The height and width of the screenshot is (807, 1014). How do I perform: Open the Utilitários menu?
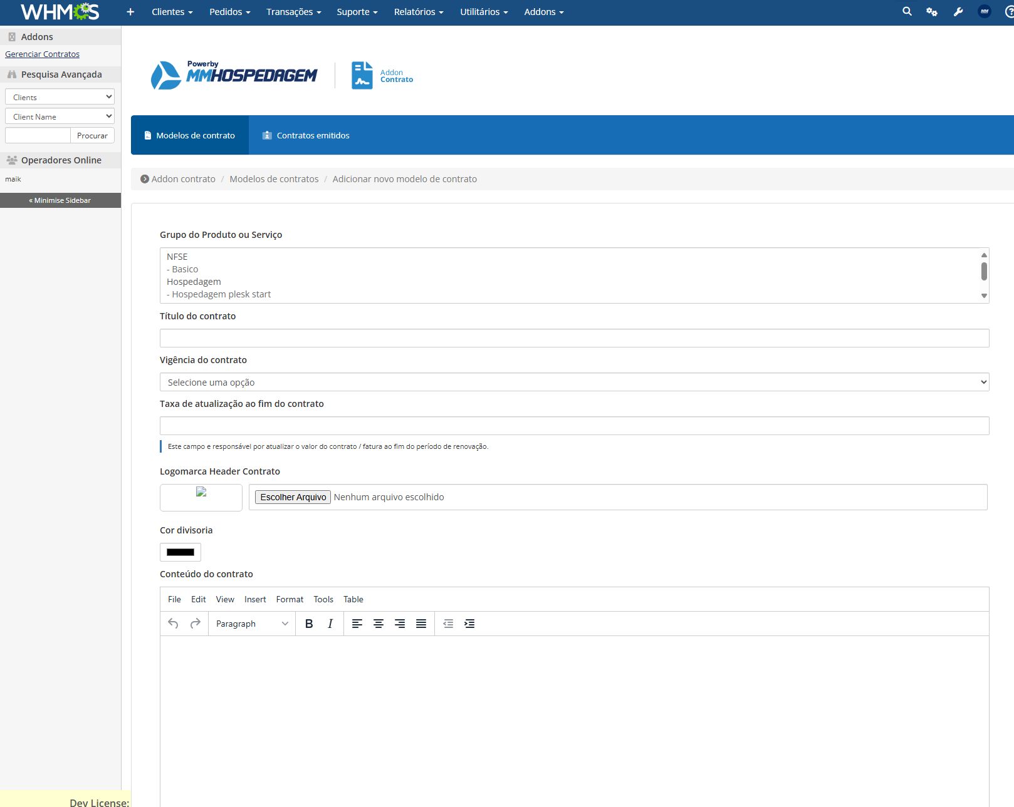click(484, 12)
